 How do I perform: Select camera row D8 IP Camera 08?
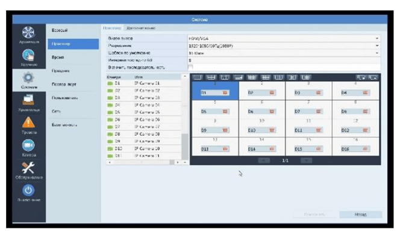[143, 134]
